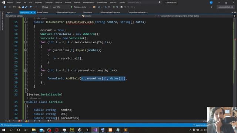
Task: Open the Depurar menu
Action: pyautogui.click(x=59, y=3)
